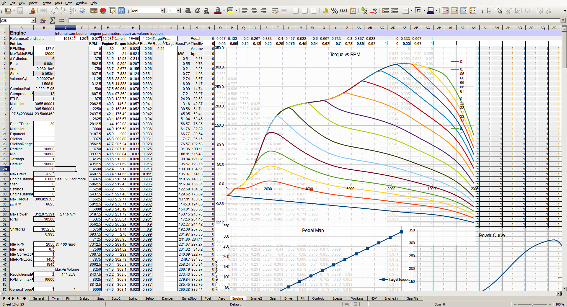
Task: Click the formula input line
Action: (x=314, y=20)
